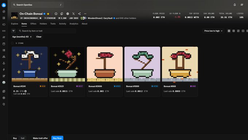Toggle the filter sidebar panel
The image size is (248, 140).
[x=13, y=31]
